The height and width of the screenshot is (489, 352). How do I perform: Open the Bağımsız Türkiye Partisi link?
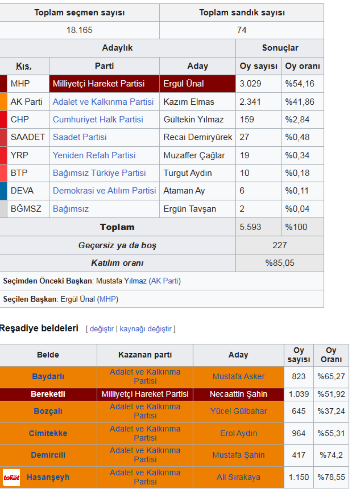coord(99,173)
